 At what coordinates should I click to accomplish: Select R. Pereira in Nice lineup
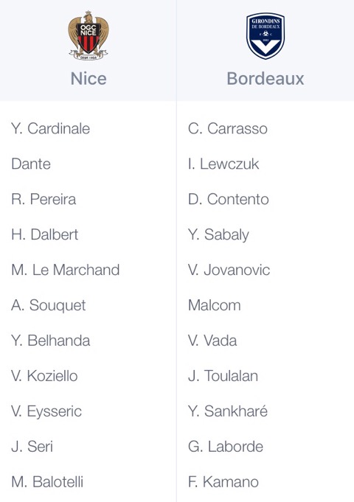pos(44,199)
